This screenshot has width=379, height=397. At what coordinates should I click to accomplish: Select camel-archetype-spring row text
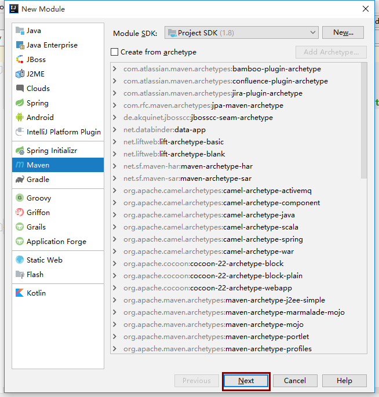point(213,239)
